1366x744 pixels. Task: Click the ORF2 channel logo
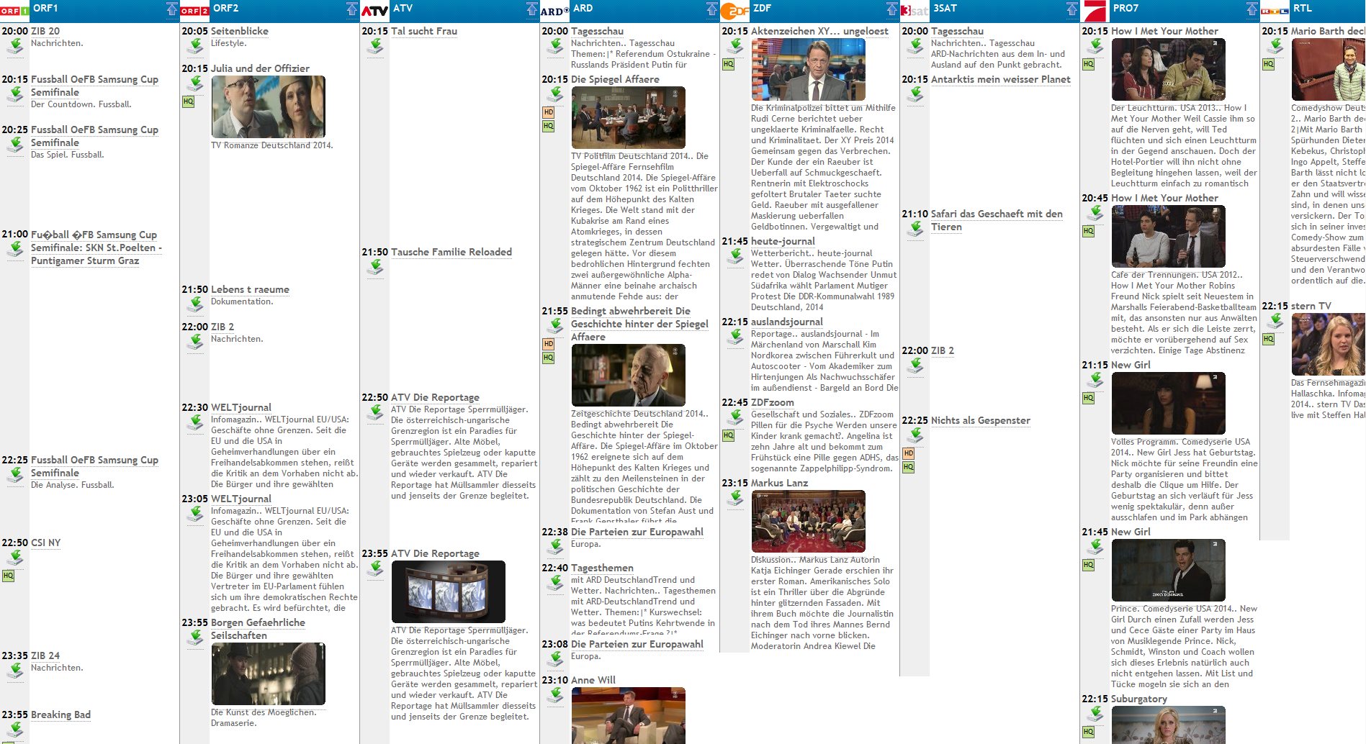194,10
